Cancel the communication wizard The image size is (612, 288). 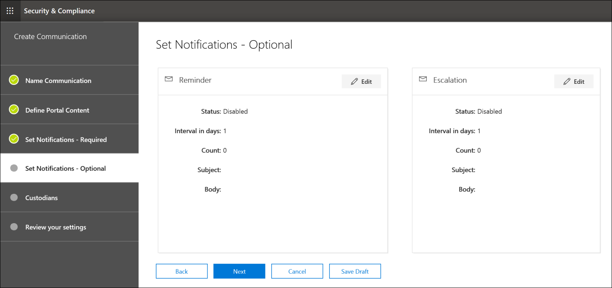pyautogui.click(x=297, y=271)
